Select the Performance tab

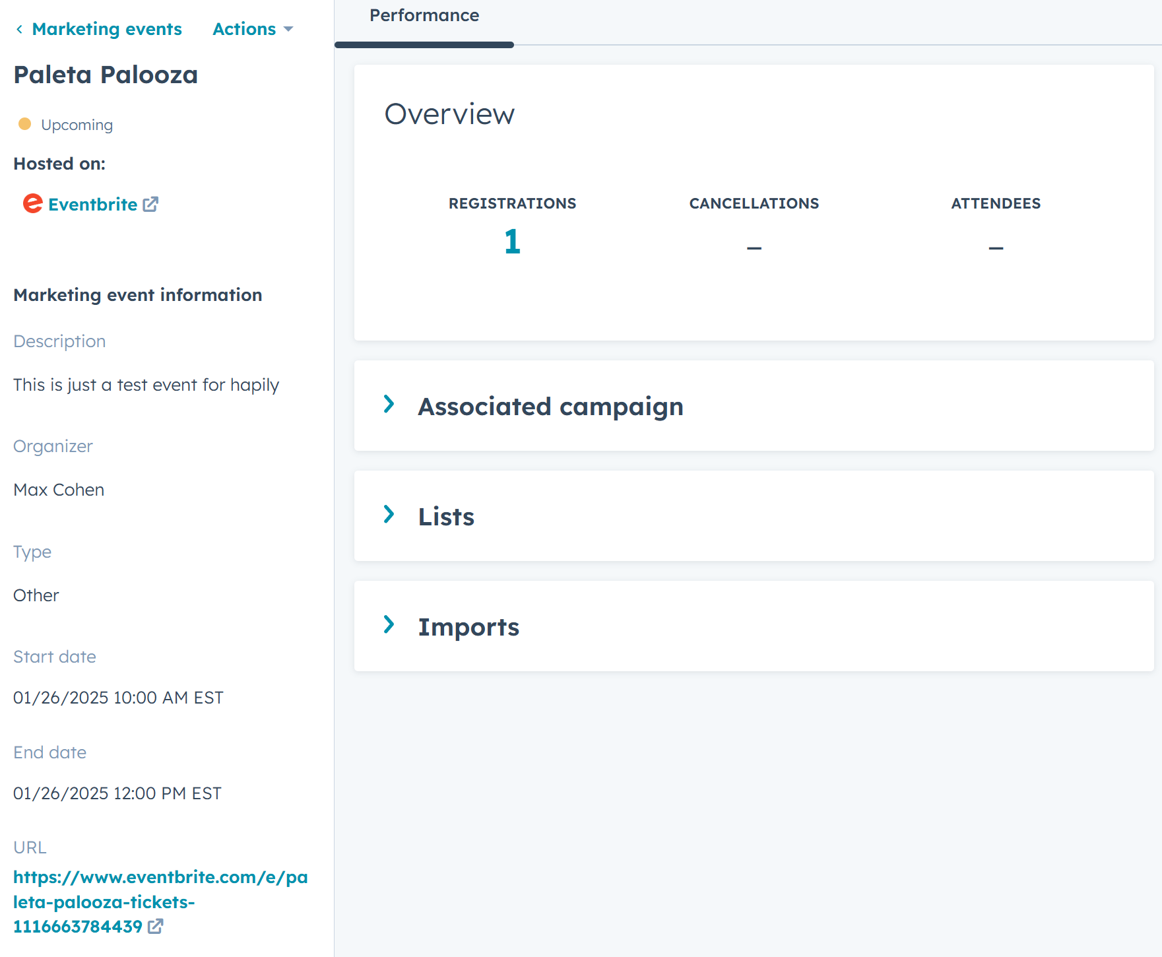(424, 16)
